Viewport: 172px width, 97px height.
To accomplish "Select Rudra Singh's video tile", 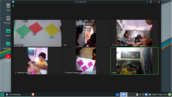I will pos(134,33).
